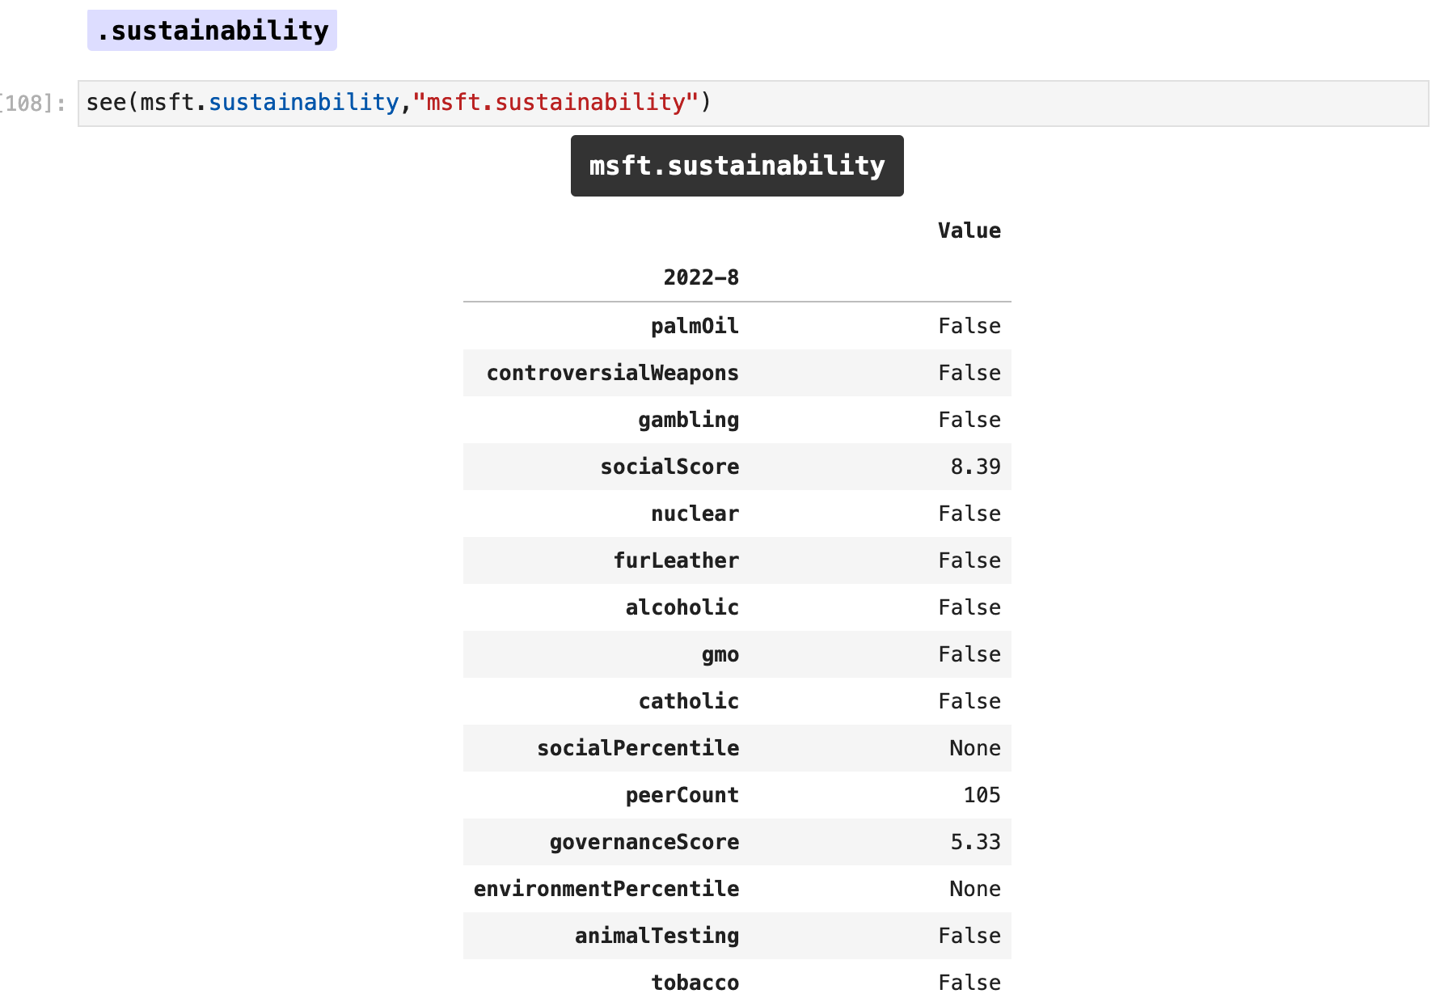Click the None value for environmentPercentile

click(975, 889)
